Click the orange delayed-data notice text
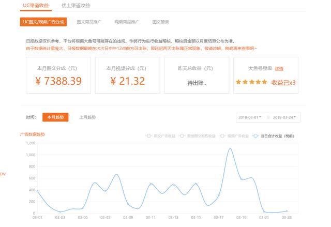Screen dimensions: 331x227 141,49
